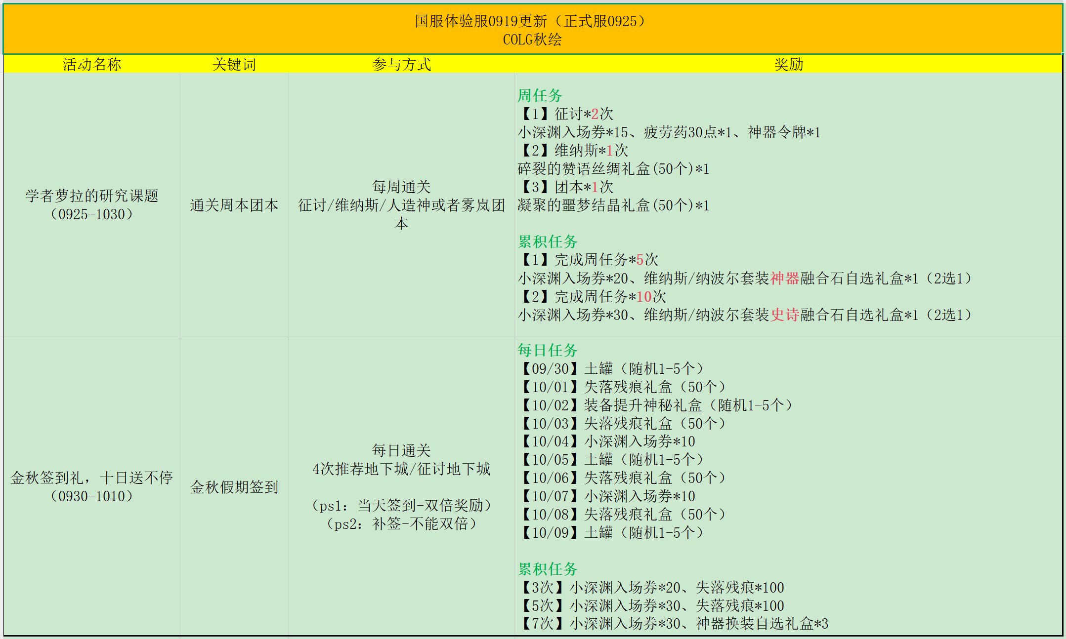Click the red 神器 word in reward line
The width and height of the screenshot is (1066, 639).
pos(785,278)
